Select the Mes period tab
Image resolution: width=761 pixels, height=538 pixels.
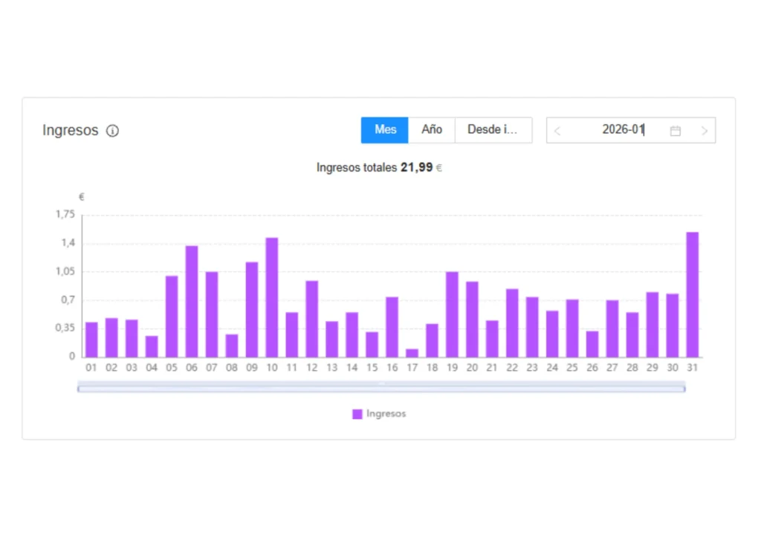point(385,130)
